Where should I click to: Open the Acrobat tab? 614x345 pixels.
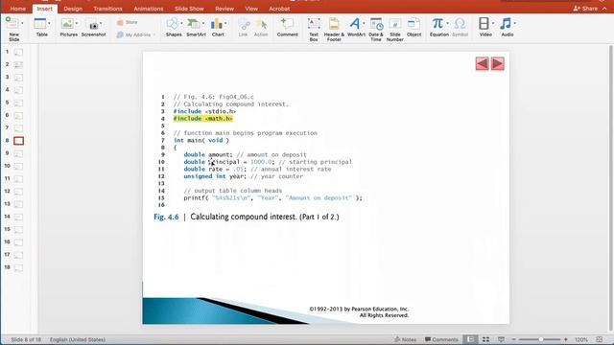(279, 9)
